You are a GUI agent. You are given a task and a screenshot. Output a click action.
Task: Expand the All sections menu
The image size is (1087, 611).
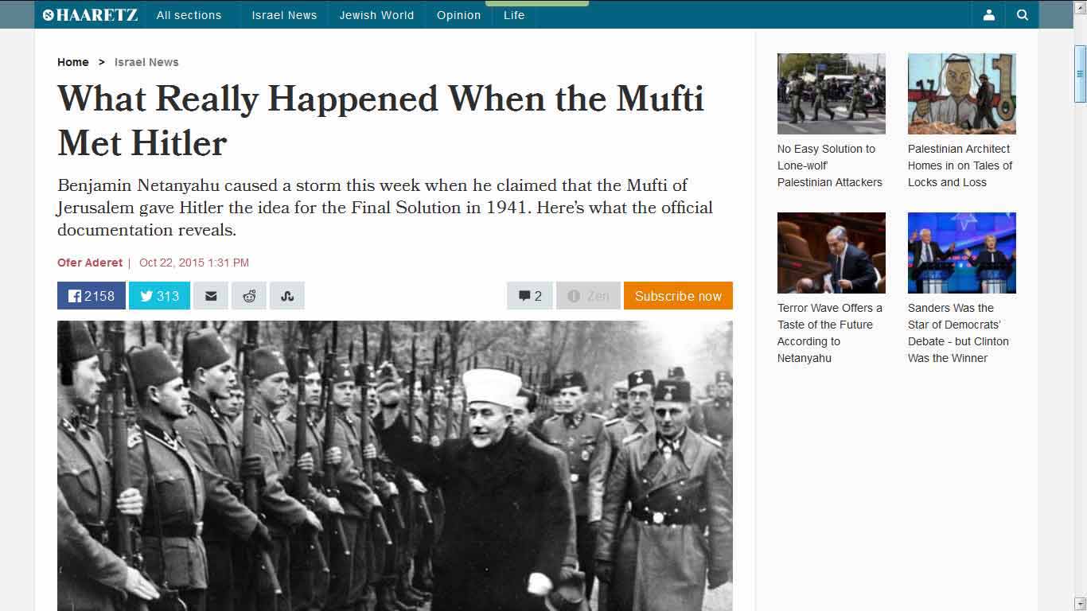189,15
